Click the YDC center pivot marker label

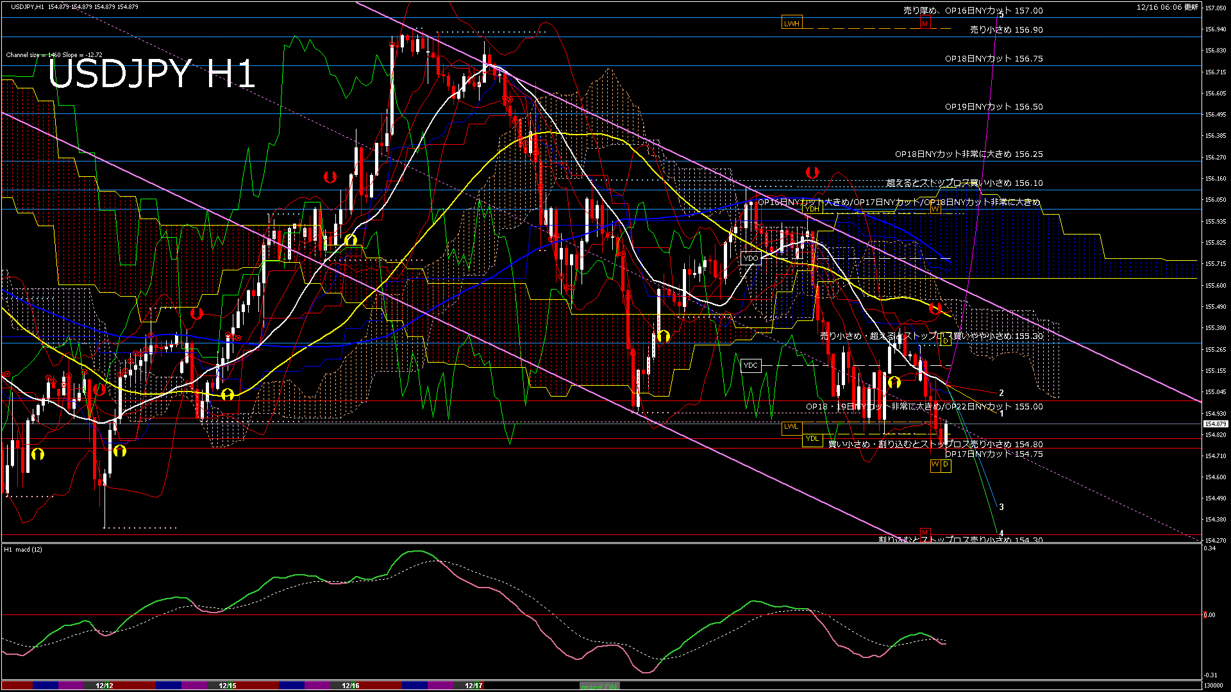[x=750, y=366]
